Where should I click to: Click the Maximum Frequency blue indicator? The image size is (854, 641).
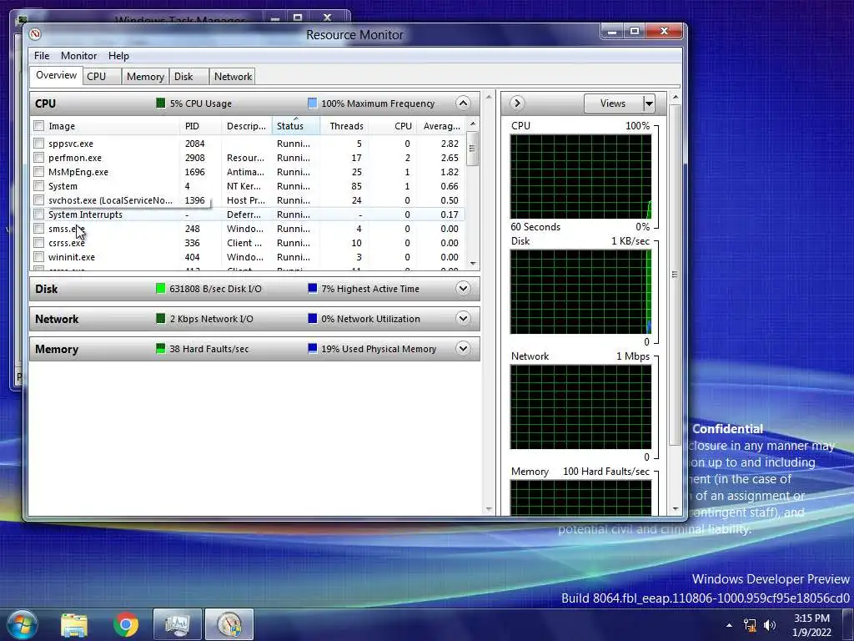[x=312, y=103]
